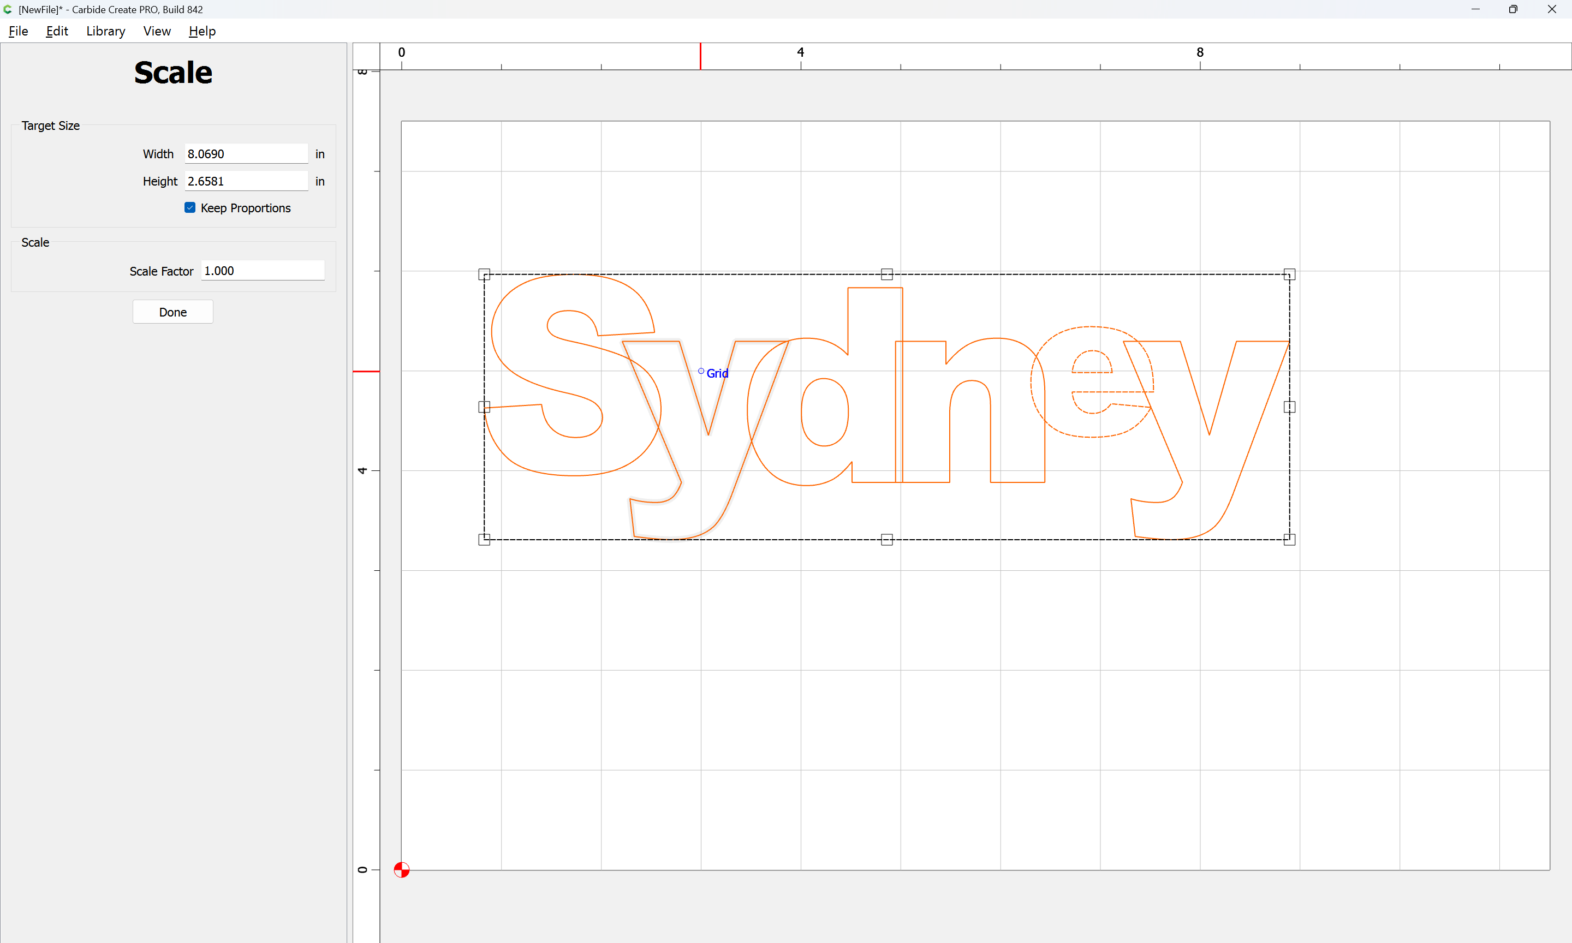Click the Height input field
This screenshot has height=943, width=1572.
click(246, 181)
